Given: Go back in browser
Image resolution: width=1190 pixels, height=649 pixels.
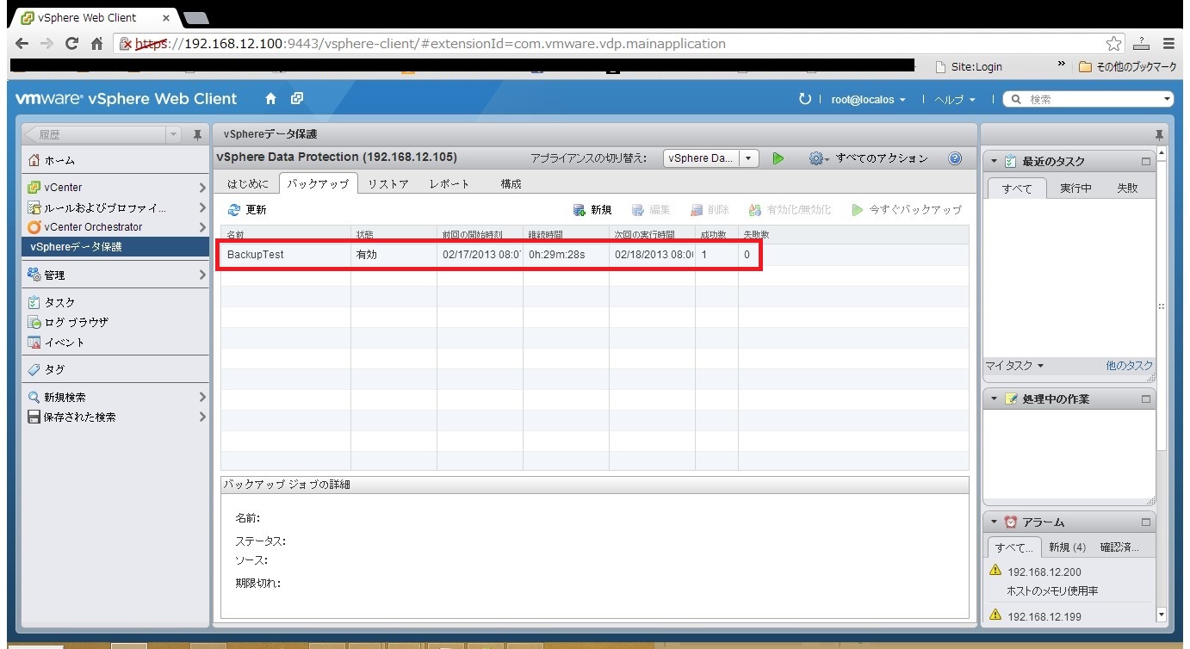Looking at the screenshot, I should pyautogui.click(x=22, y=43).
